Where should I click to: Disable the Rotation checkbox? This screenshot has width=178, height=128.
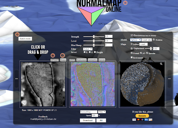click(x=154, y=40)
